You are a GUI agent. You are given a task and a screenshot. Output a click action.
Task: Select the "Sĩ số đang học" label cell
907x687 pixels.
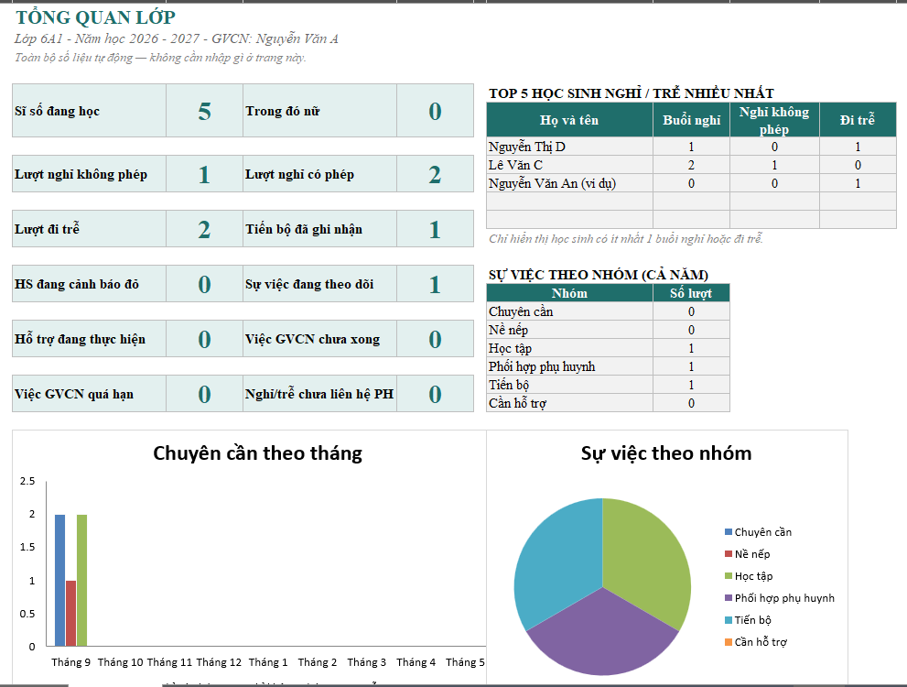[89, 111]
